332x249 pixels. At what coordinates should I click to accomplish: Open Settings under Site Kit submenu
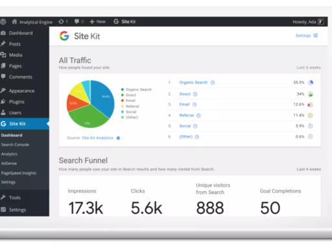pos(8,182)
